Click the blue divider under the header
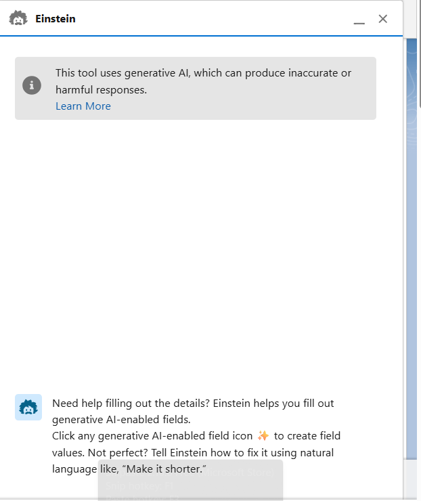 (203, 35)
